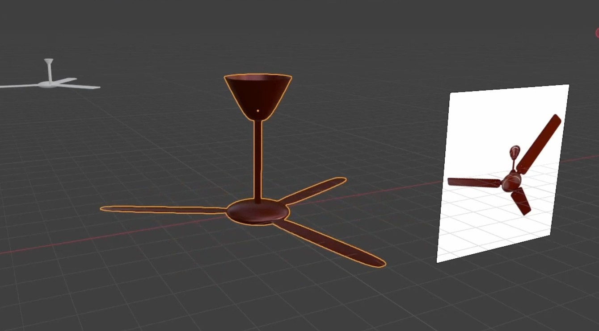Click the lower blade in the reference image

click(x=521, y=202)
